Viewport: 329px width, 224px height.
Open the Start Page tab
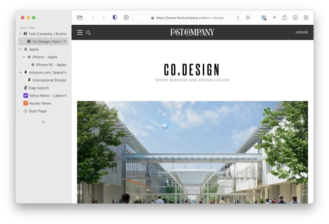click(35, 111)
